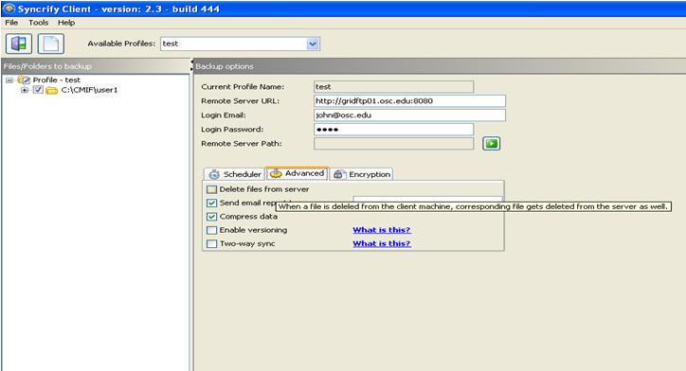Enable Delete files from server checkbox
Screen dimensions: 686x371
[211, 189]
